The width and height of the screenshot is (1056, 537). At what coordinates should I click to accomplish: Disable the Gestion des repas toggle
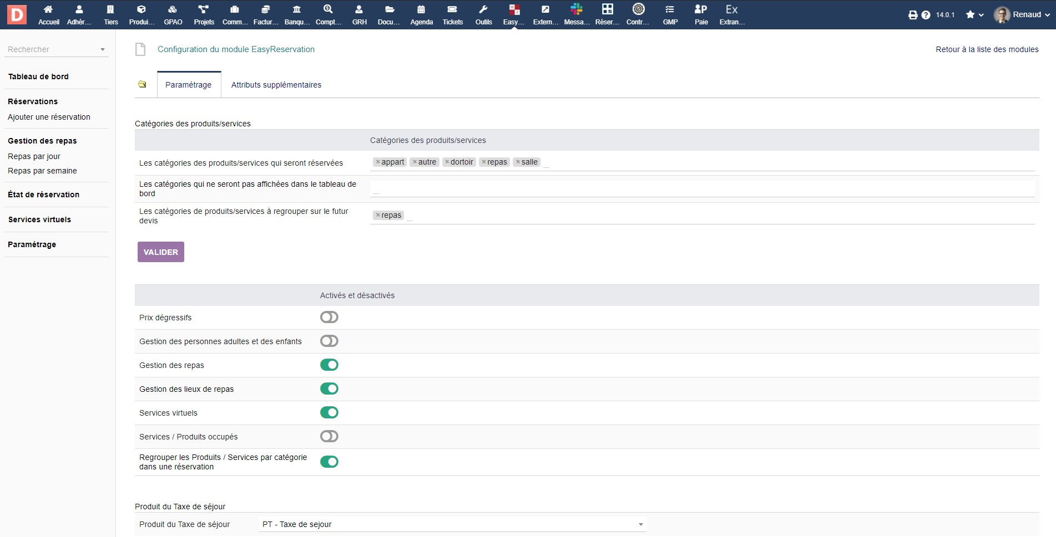[x=329, y=365]
